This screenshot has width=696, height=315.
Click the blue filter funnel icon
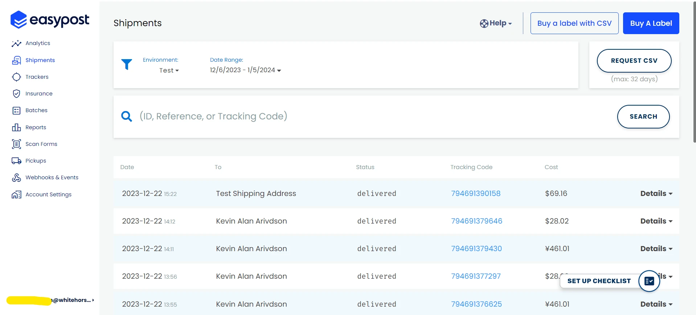[127, 64]
